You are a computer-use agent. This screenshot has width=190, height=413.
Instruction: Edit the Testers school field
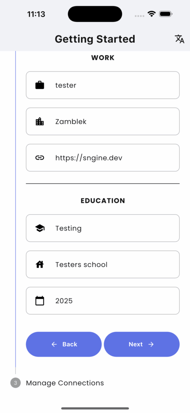(103, 265)
